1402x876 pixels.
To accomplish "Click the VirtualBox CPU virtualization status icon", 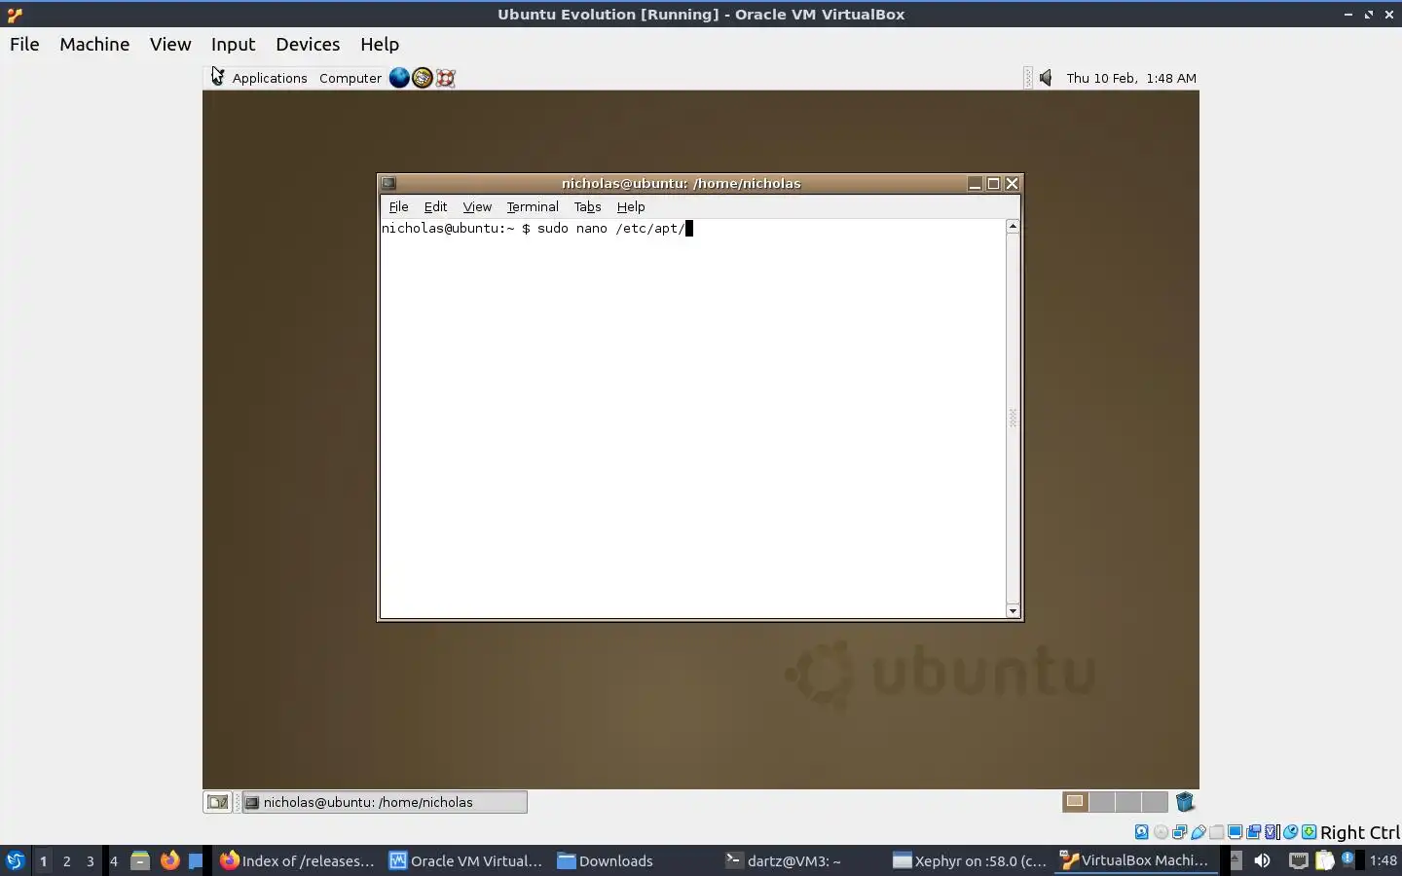I will pos(1273,832).
